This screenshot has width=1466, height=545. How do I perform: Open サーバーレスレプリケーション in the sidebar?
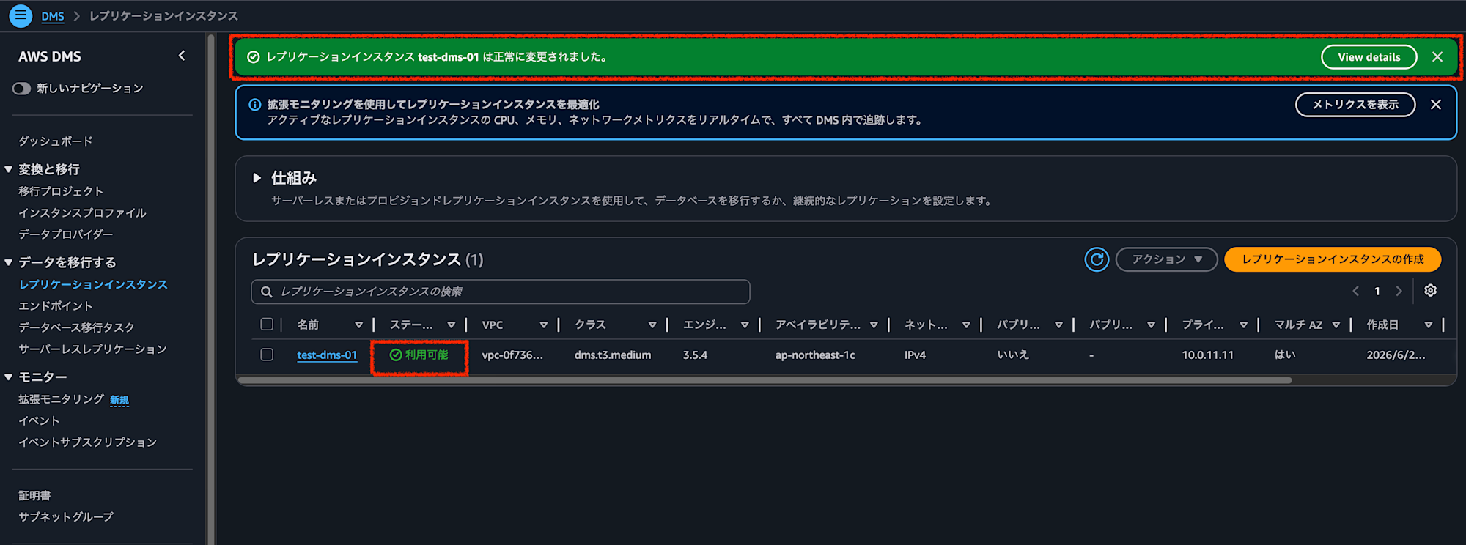pyautogui.click(x=92, y=349)
